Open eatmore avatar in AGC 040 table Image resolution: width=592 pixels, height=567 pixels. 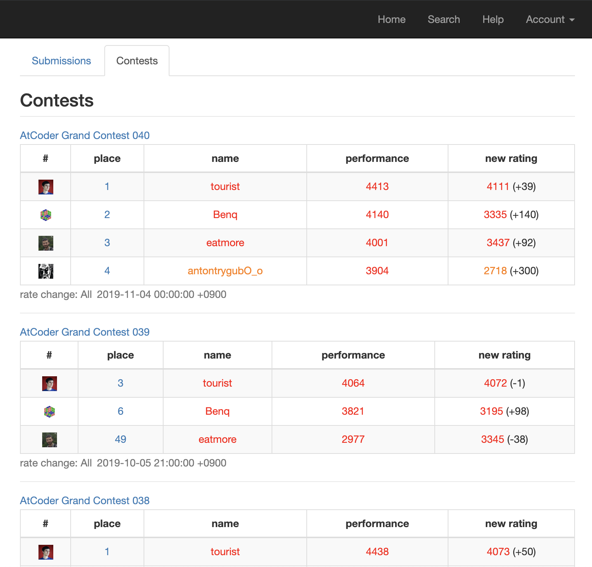46,243
